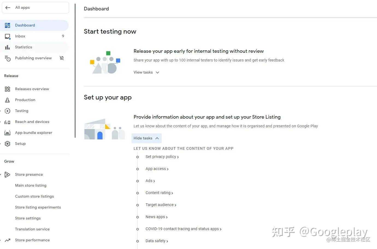Collapse the Hide tasks button
This screenshot has width=377, height=249.
tap(146, 138)
